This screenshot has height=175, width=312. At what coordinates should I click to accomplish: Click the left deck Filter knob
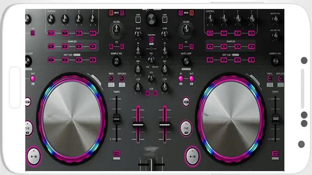click(116, 30)
